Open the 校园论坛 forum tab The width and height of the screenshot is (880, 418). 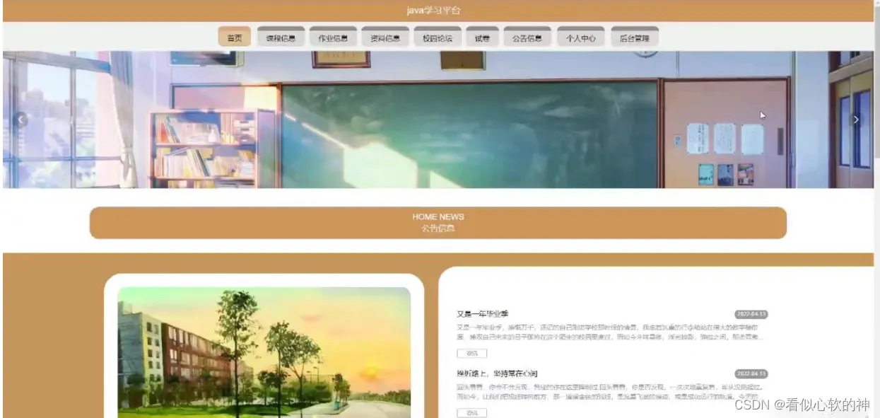pos(438,37)
